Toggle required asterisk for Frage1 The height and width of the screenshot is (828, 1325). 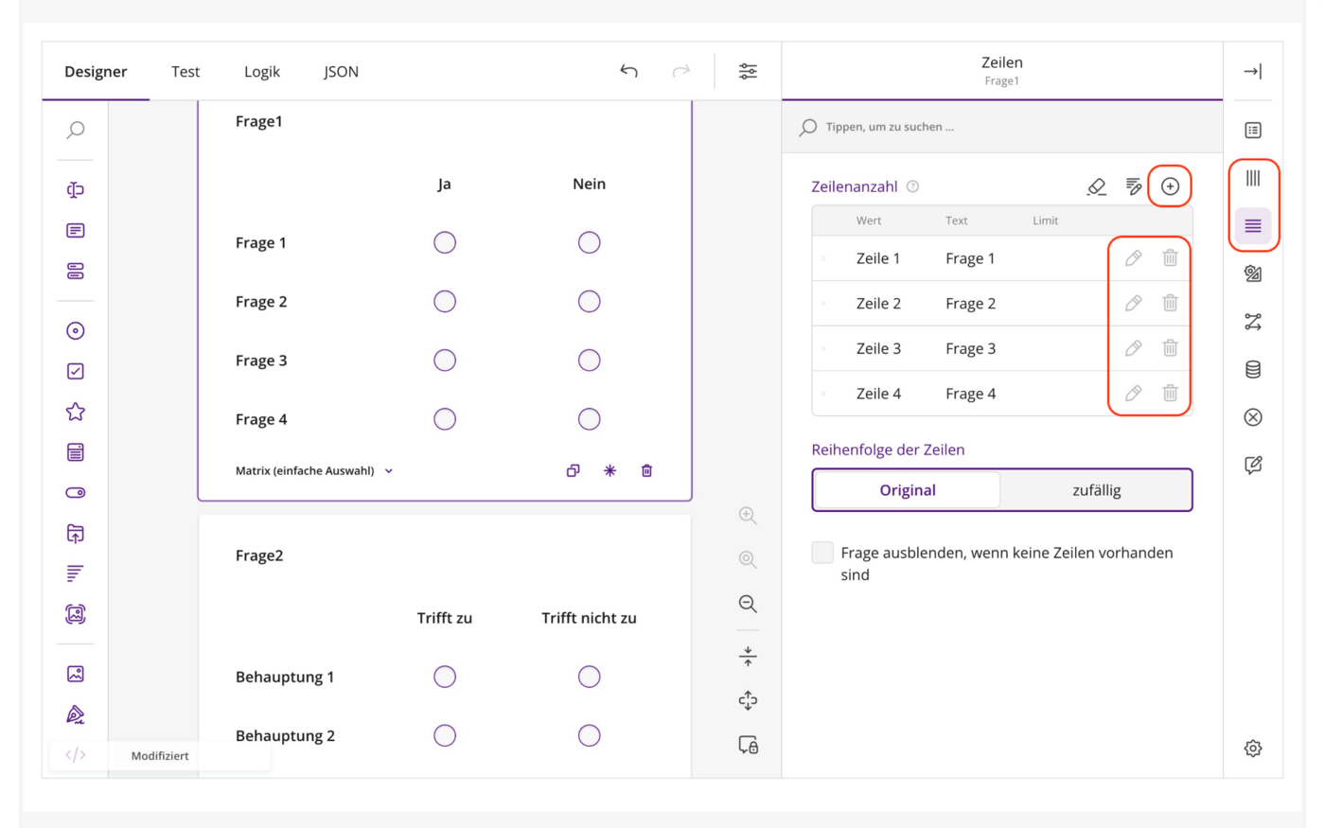(609, 470)
